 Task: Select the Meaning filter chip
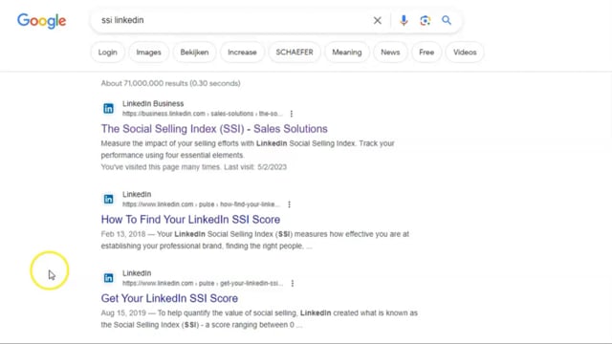tap(346, 52)
